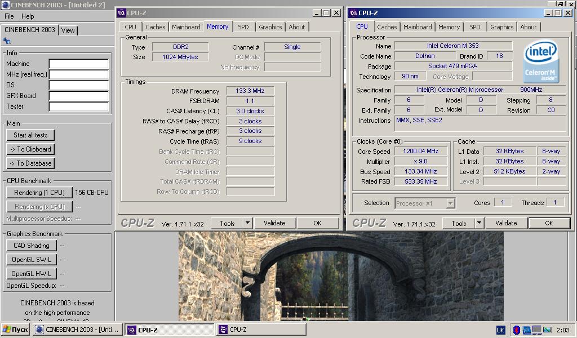Open About tab in right CPU-Z window
Viewport: 577px width, 338px height.
click(x=528, y=27)
